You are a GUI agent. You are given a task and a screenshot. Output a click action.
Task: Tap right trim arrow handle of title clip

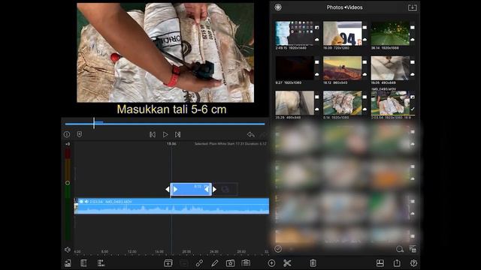(x=214, y=190)
